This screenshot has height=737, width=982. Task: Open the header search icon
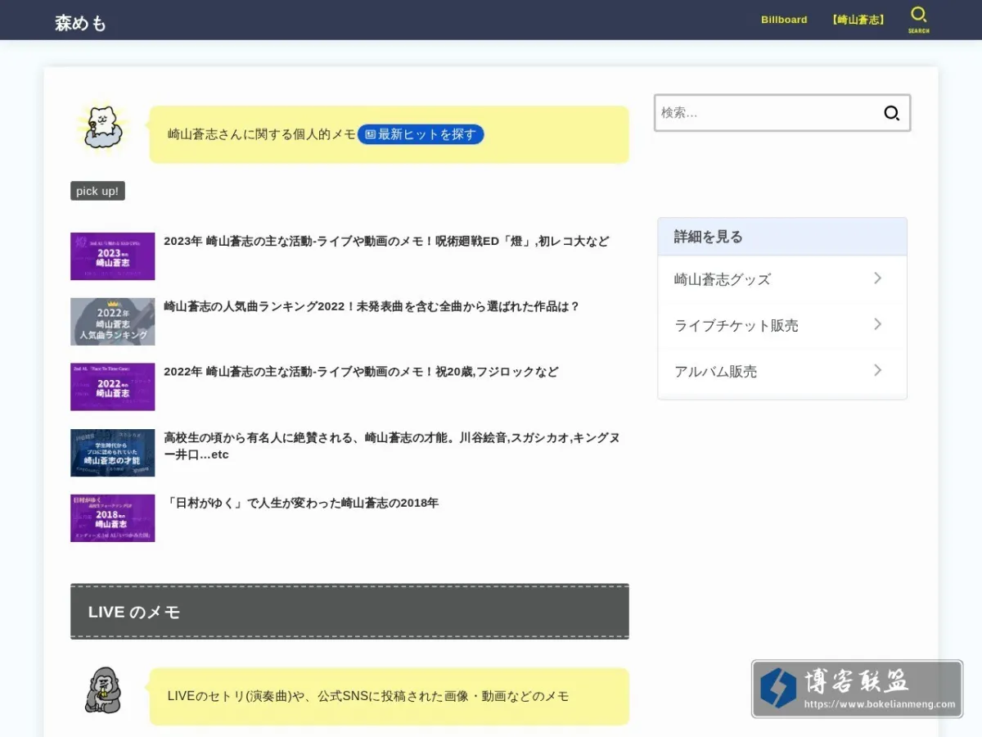tap(918, 20)
